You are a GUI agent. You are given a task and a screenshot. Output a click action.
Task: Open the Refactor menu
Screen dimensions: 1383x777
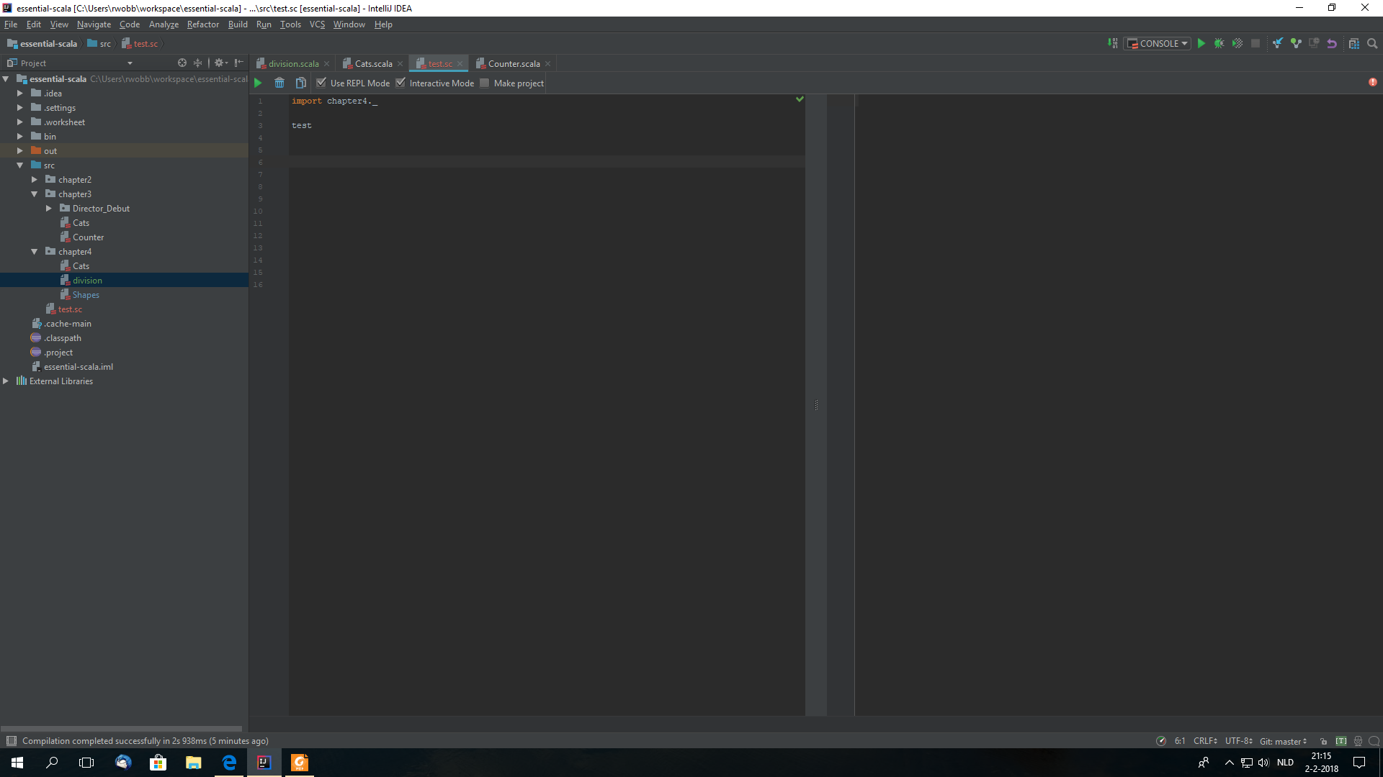202,24
